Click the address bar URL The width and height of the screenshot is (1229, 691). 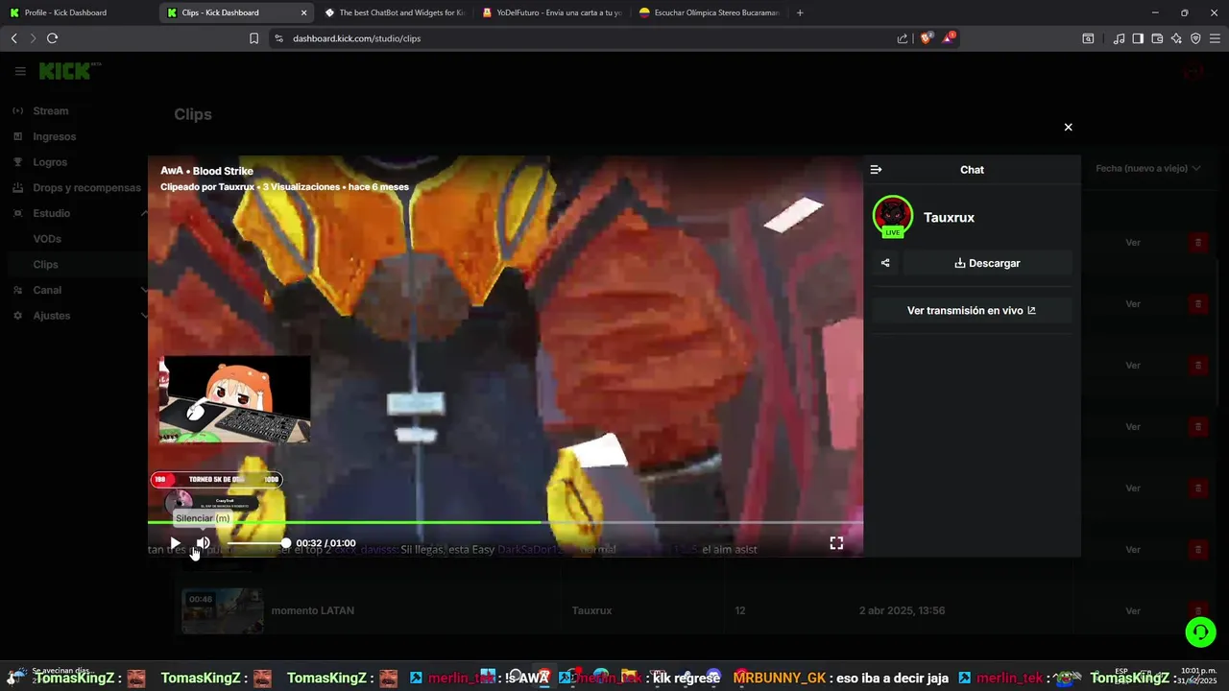point(356,38)
